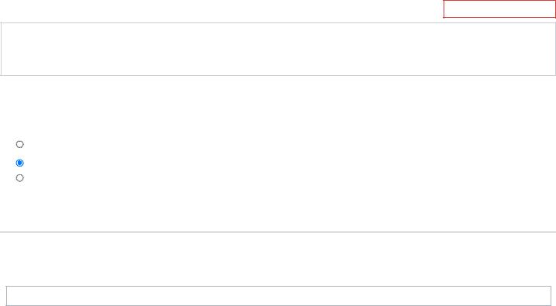Image resolution: width=556 pixels, height=306 pixels.
Task: Select the first unselected radio button
Action: pyautogui.click(x=20, y=144)
